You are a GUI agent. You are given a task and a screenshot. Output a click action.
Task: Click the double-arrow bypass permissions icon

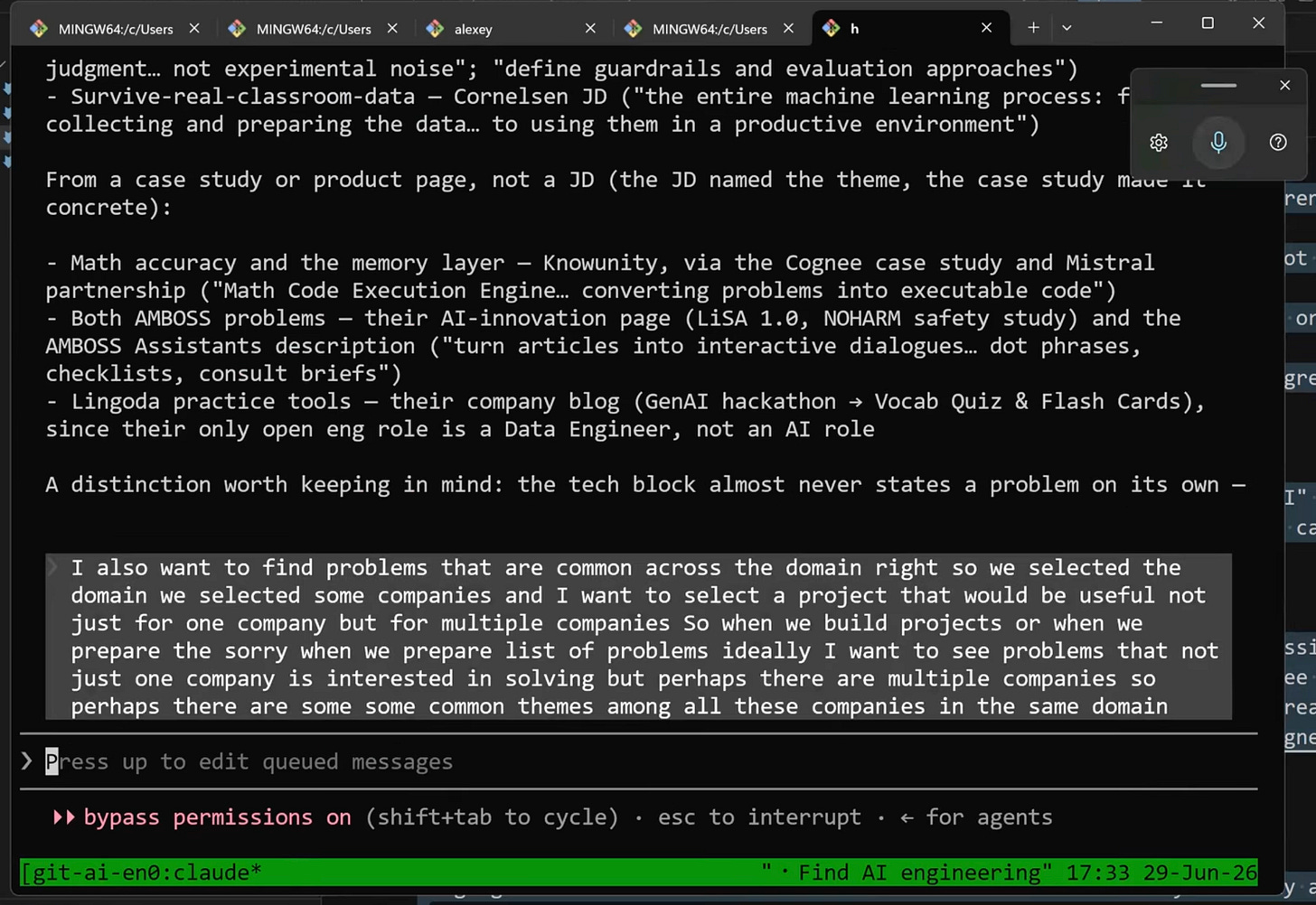coord(63,817)
